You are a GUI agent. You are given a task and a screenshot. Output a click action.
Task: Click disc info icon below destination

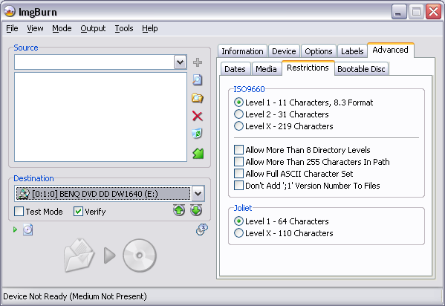(x=27, y=229)
